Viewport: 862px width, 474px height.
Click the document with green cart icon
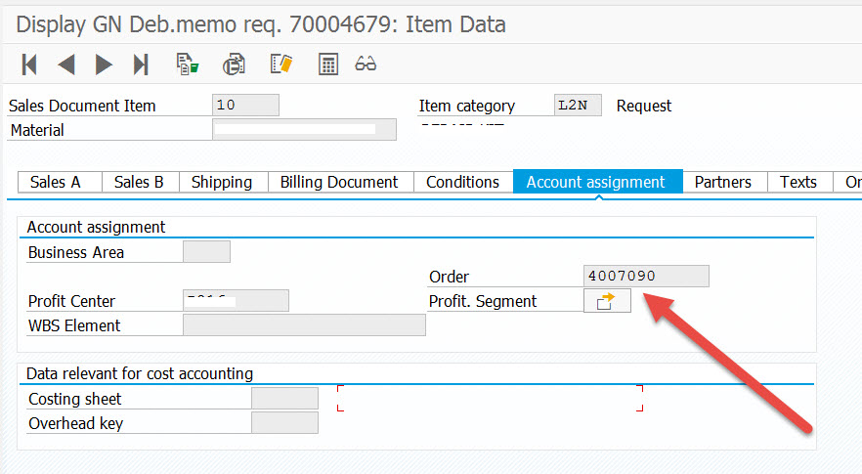187,65
